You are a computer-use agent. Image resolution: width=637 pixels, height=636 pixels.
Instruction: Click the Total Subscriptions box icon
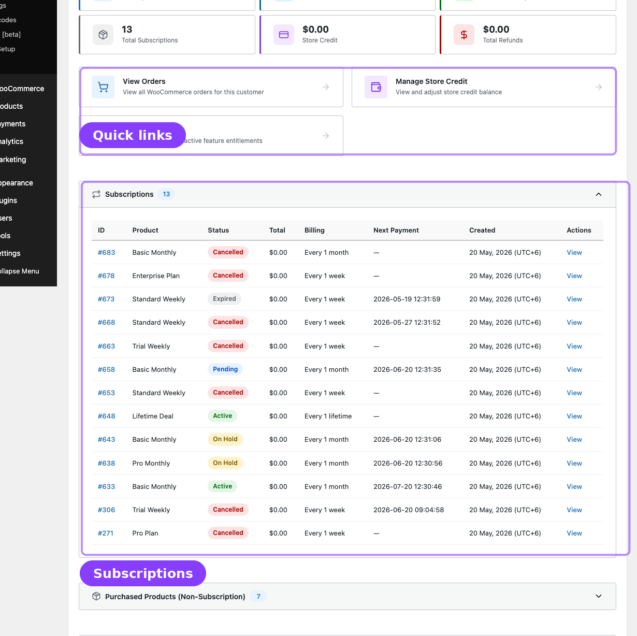pyautogui.click(x=103, y=35)
